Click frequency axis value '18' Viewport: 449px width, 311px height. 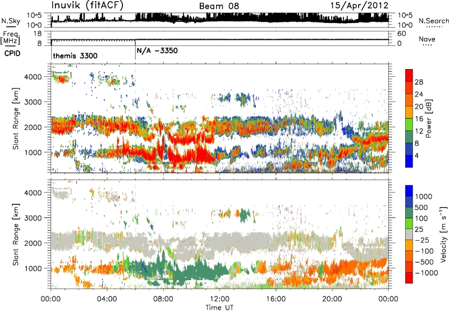click(x=37, y=34)
